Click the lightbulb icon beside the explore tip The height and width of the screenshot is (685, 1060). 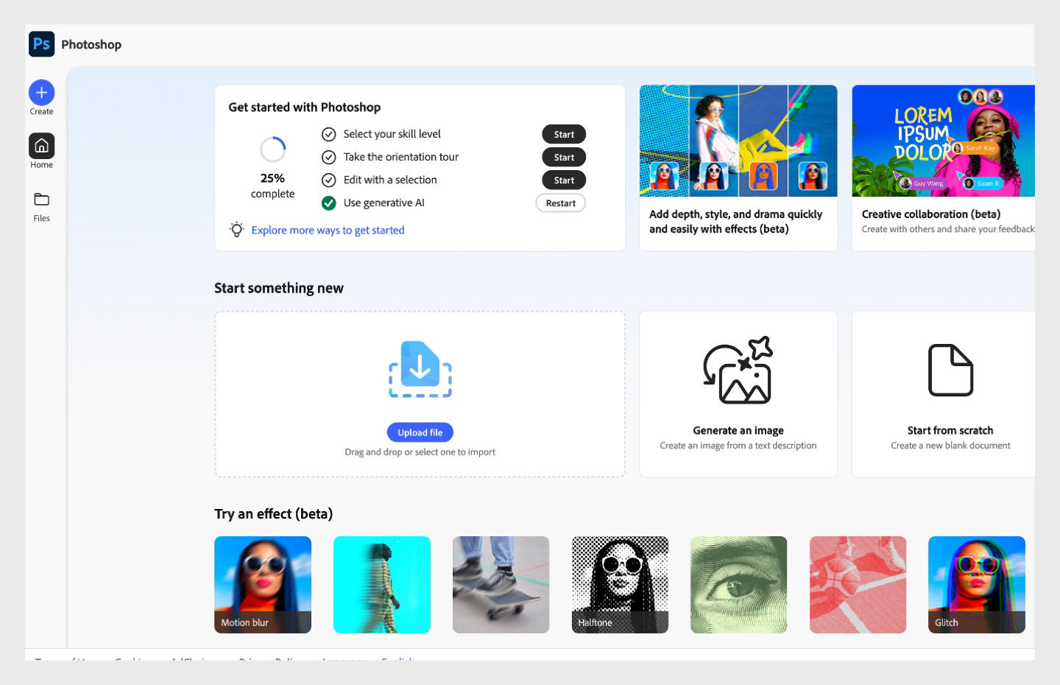pos(236,230)
